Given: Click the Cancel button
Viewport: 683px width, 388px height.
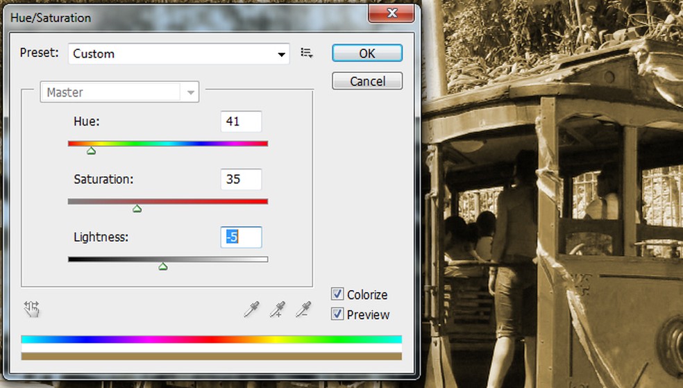Looking at the screenshot, I should 366,81.
